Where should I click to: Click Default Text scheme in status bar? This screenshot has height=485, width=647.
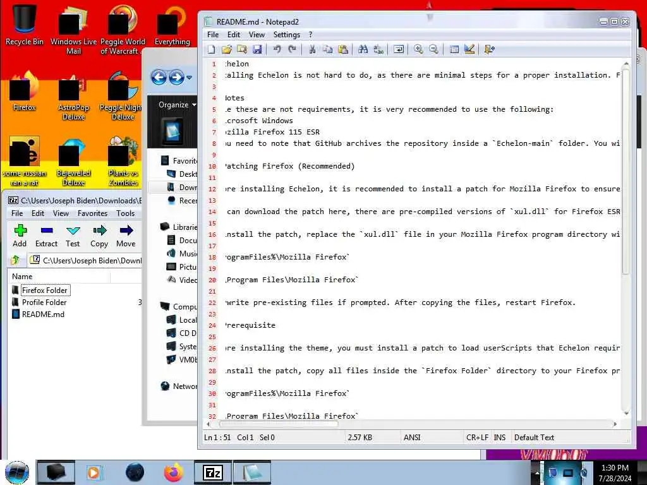[534, 438]
